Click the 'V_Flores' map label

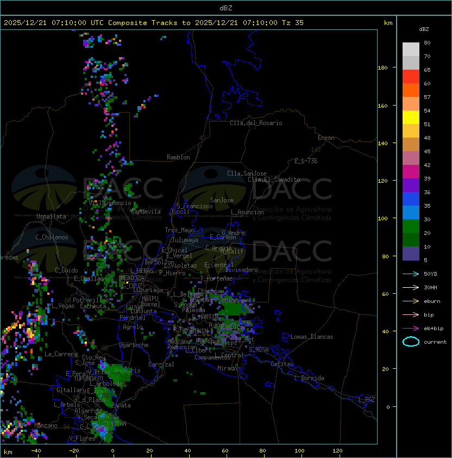coord(82,438)
